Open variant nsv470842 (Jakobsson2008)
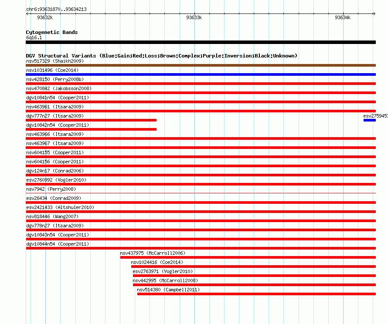The width and height of the screenshot is (388, 324). 59,88
